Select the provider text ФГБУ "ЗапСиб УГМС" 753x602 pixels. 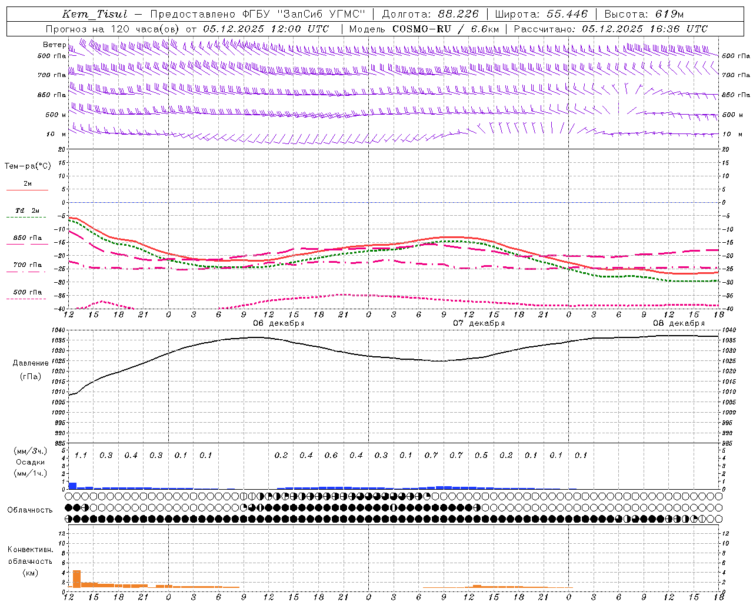[x=304, y=14]
